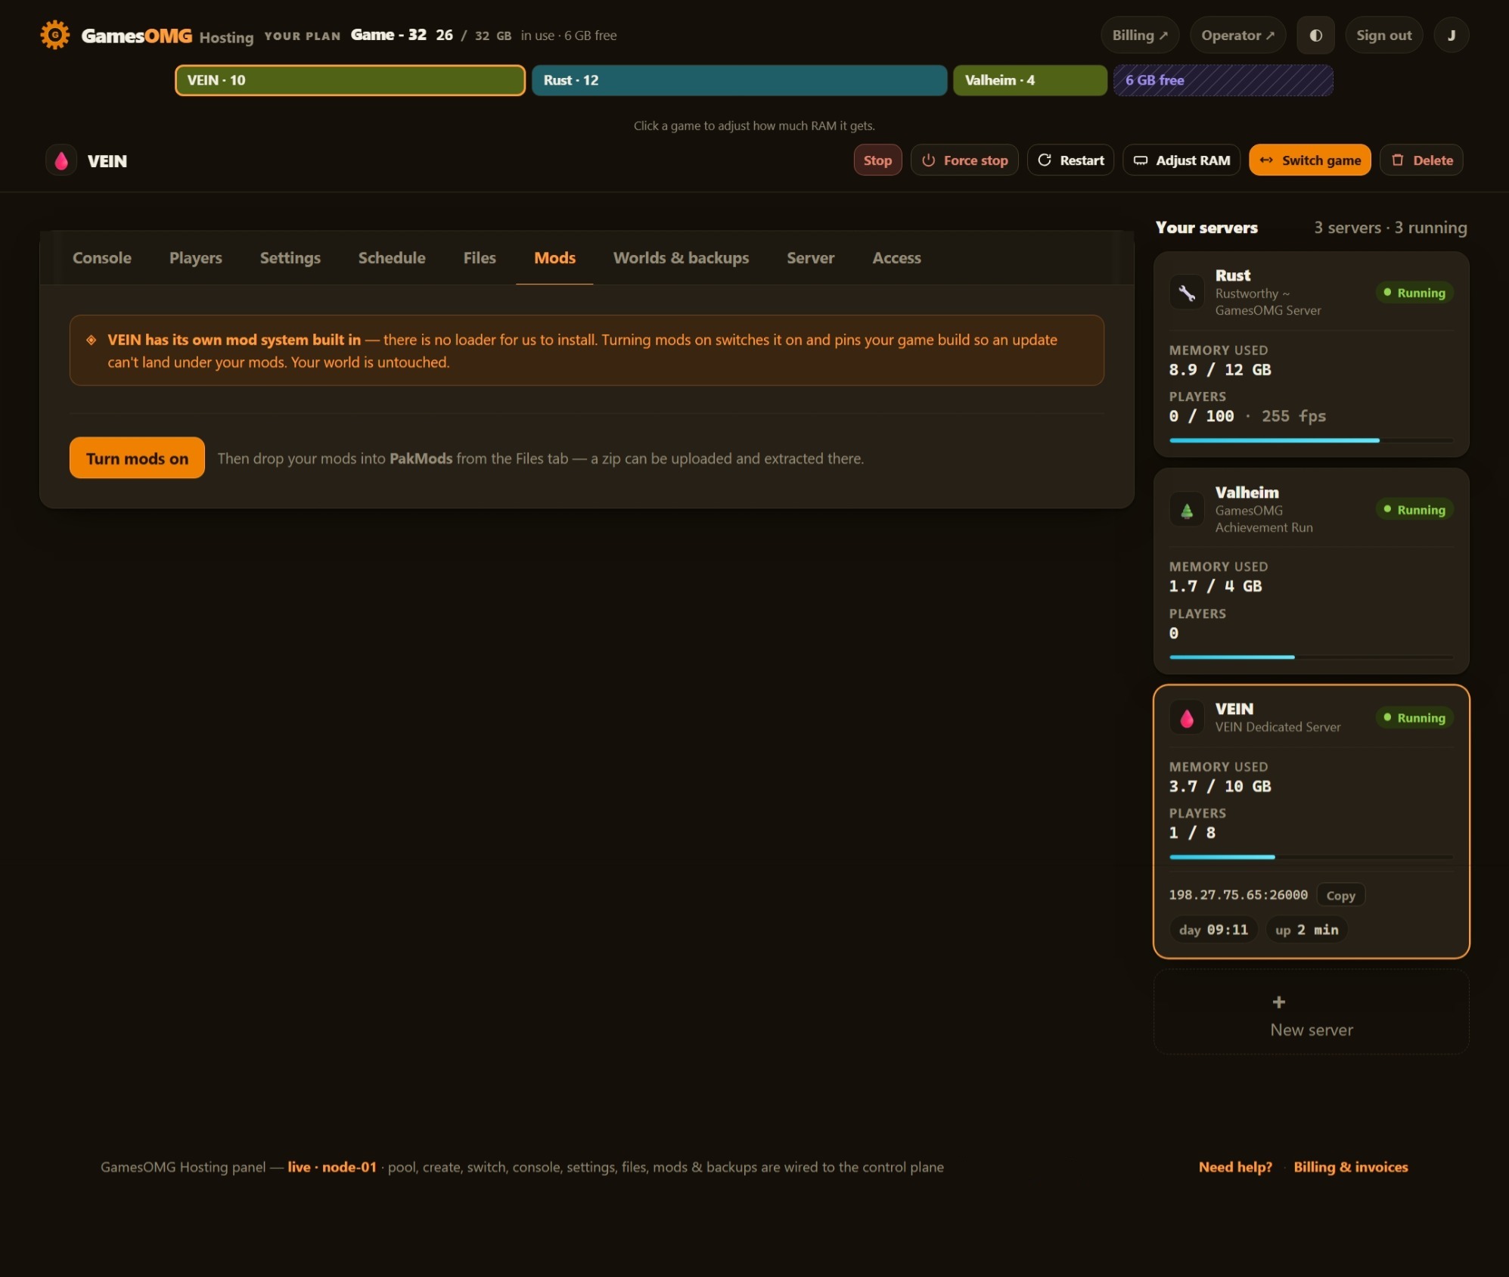Open the user avatar J icon
The height and width of the screenshot is (1277, 1509).
(x=1451, y=35)
